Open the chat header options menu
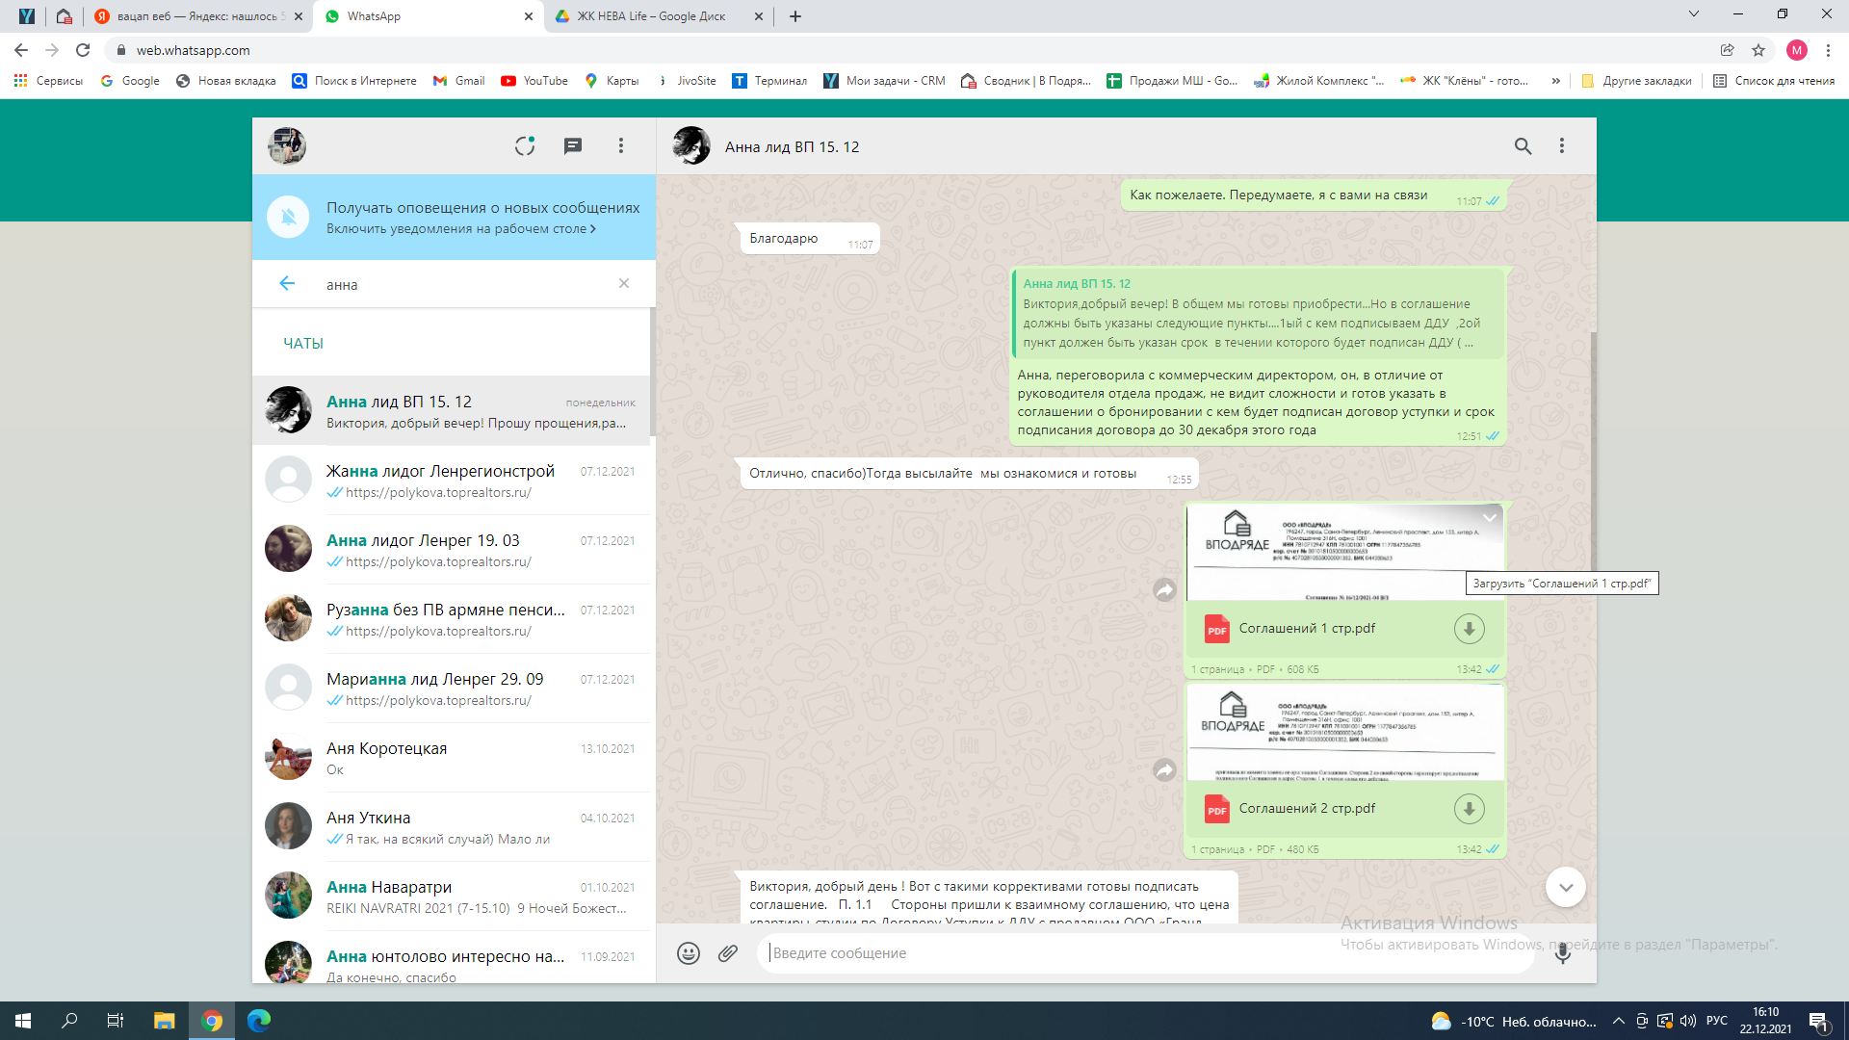Screen dimensions: 1849x1040 1561,146
